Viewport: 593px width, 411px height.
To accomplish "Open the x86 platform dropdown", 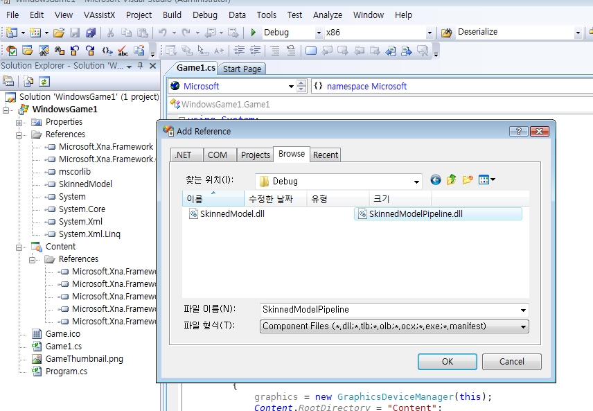I will coord(430,33).
